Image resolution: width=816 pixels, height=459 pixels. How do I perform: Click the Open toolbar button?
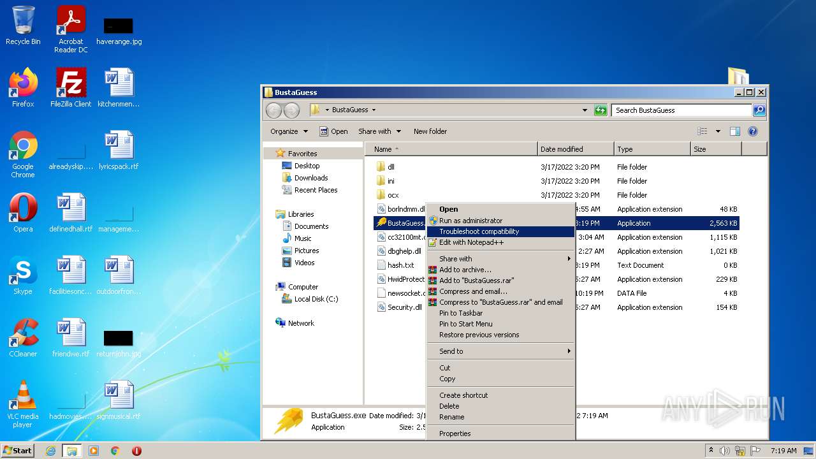333,131
